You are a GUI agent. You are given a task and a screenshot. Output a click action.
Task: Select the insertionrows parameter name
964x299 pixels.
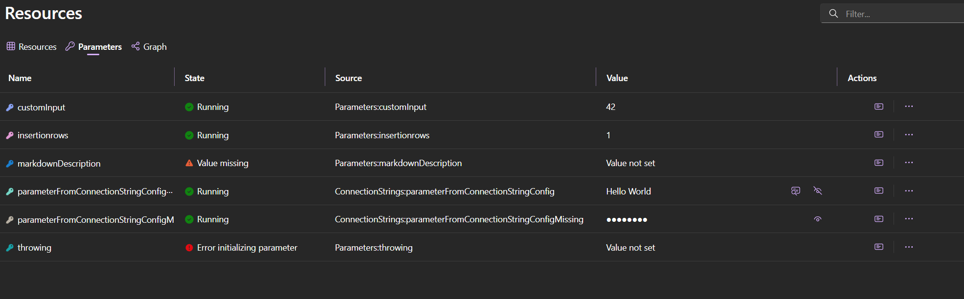click(x=43, y=135)
